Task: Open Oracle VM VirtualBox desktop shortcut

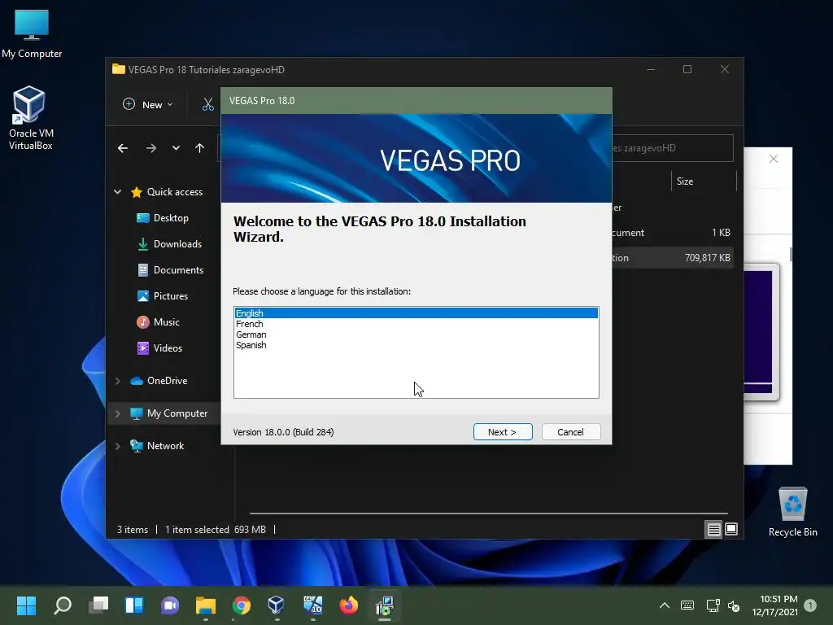Action: click(x=30, y=118)
